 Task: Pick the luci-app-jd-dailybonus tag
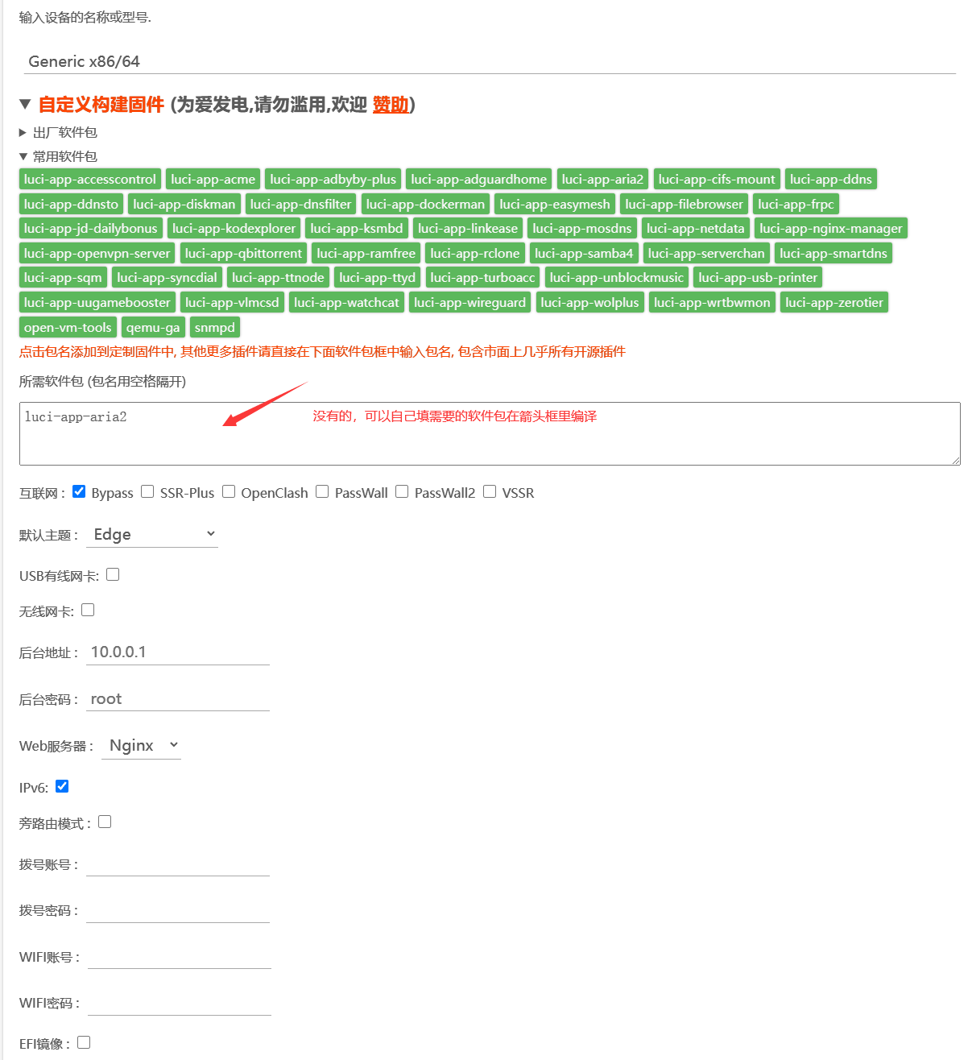[91, 228]
